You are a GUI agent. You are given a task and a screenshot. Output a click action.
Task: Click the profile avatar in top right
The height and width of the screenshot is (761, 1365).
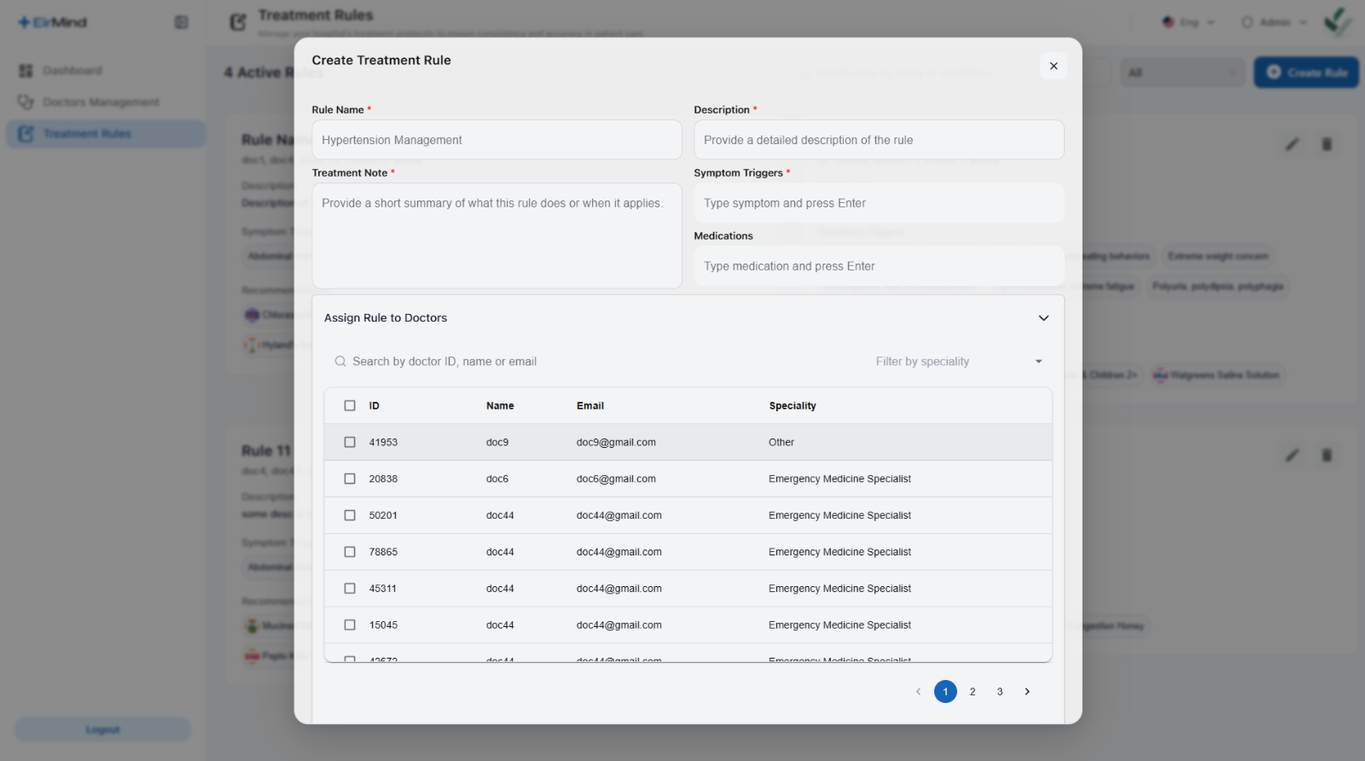click(x=1338, y=21)
